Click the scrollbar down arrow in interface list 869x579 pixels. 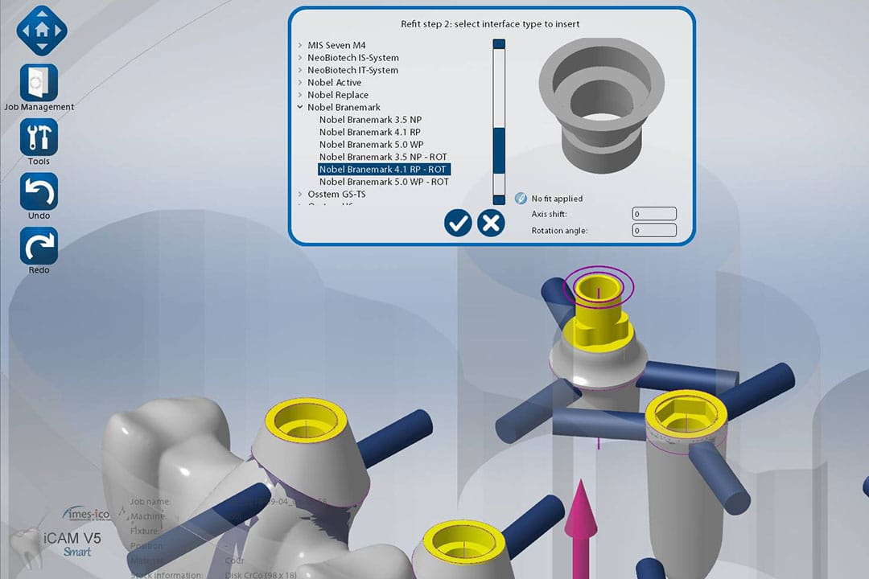[499, 200]
